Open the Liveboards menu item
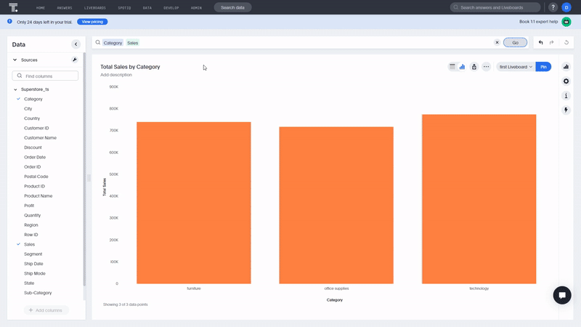Screen dimensions: 581x327 95,8
